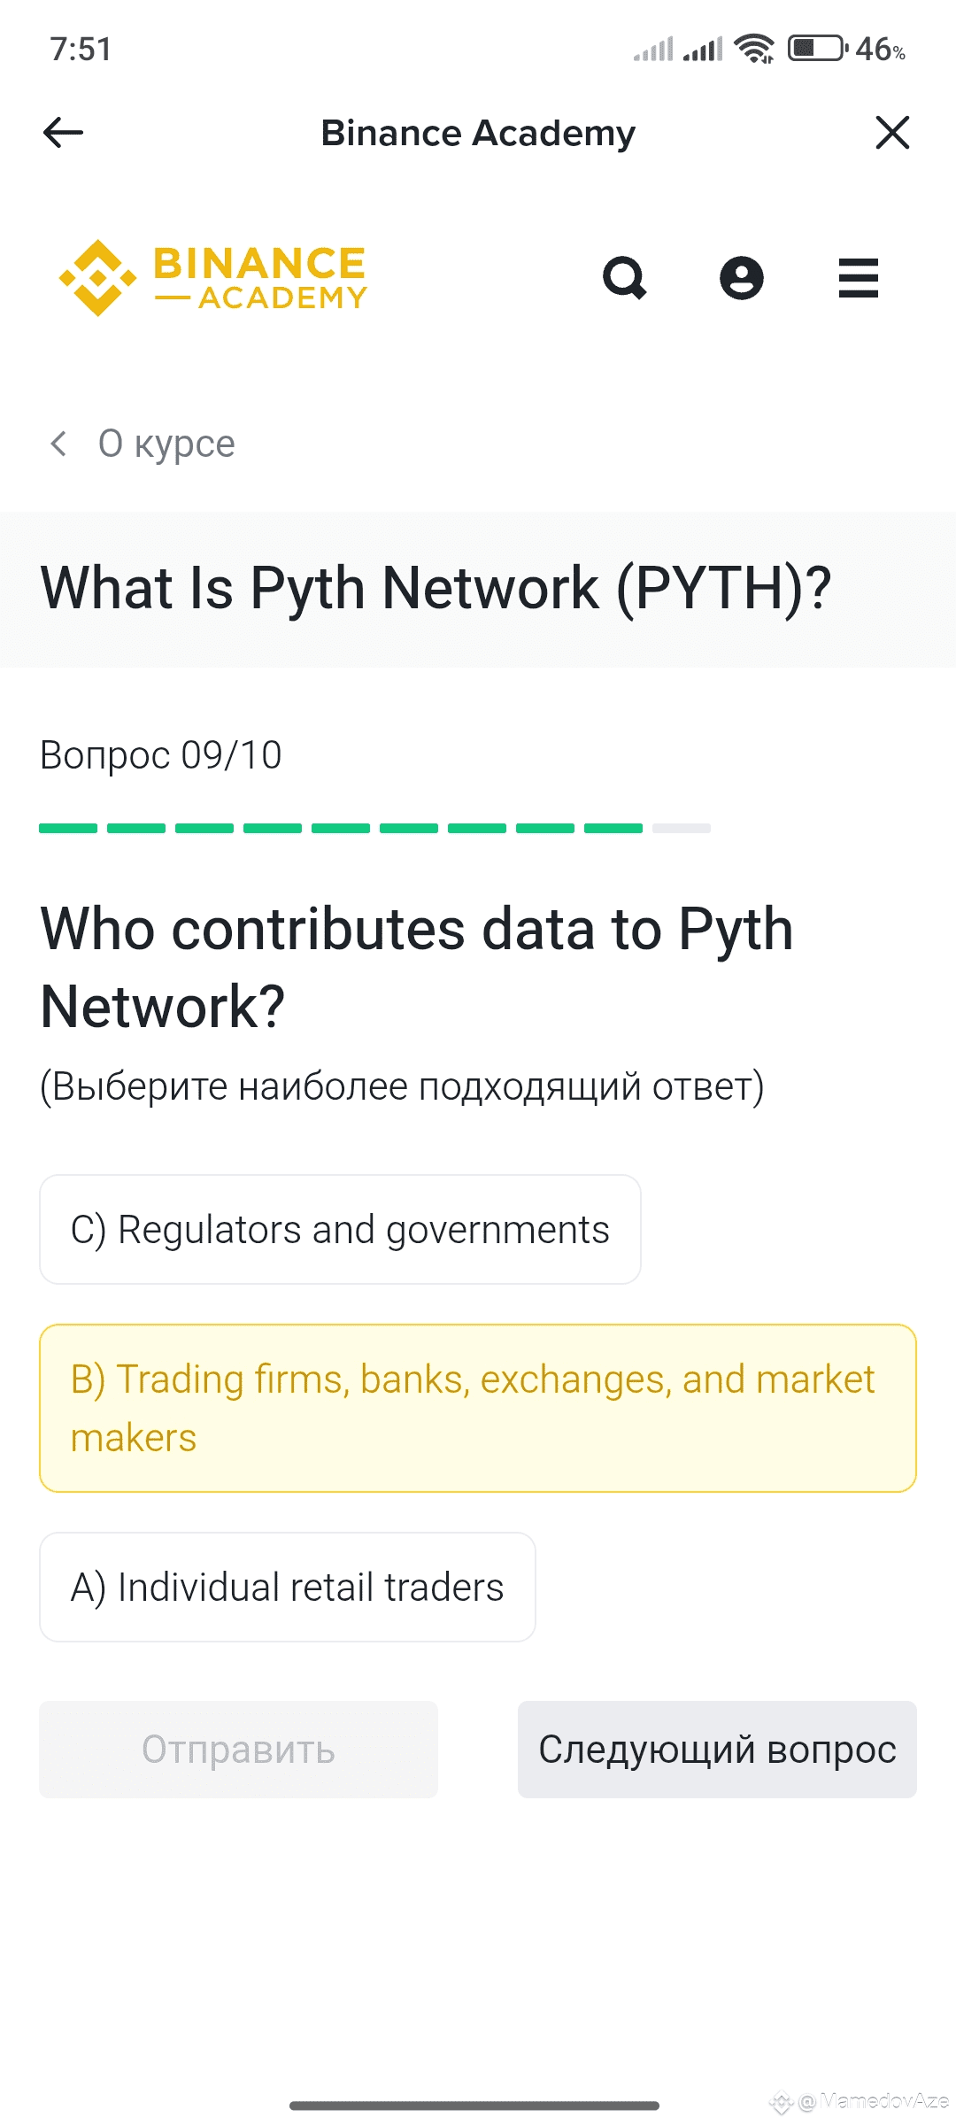Select answer A) Individual retail traders
The height and width of the screenshot is (2125, 956).
(x=288, y=1588)
